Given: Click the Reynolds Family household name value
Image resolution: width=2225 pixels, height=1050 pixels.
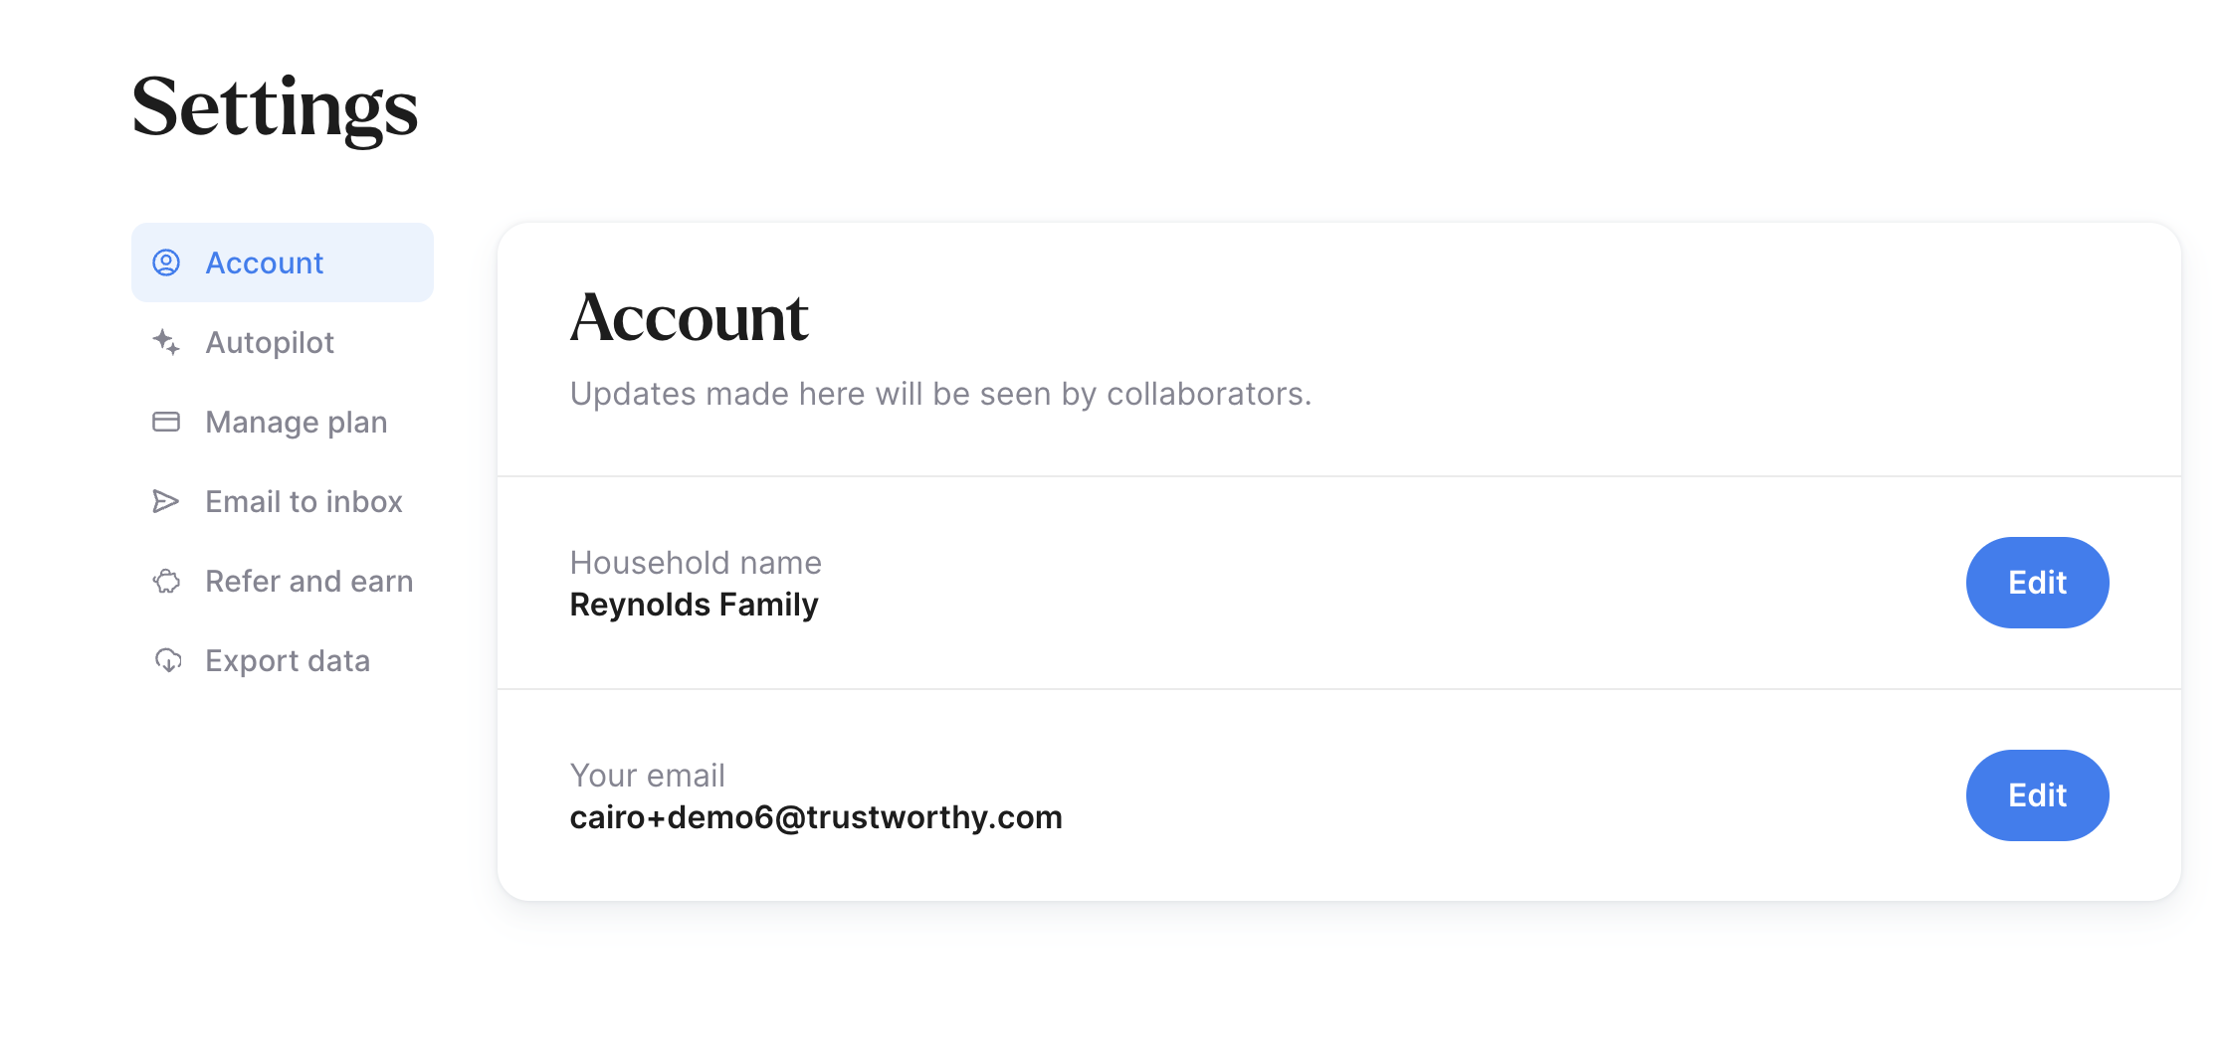Looking at the screenshot, I should [x=694, y=605].
